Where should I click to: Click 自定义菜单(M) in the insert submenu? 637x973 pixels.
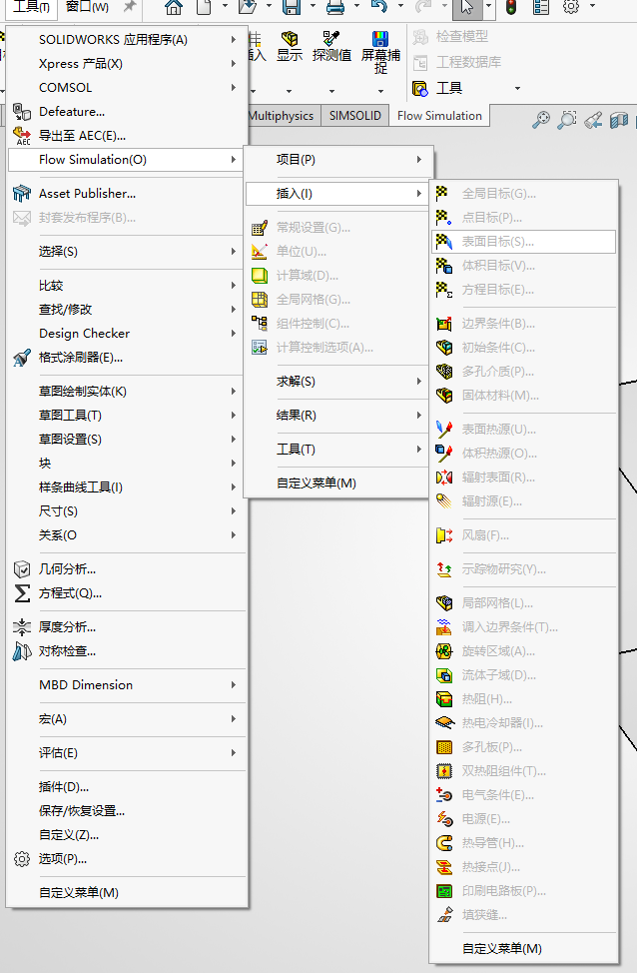pyautogui.click(x=523, y=949)
